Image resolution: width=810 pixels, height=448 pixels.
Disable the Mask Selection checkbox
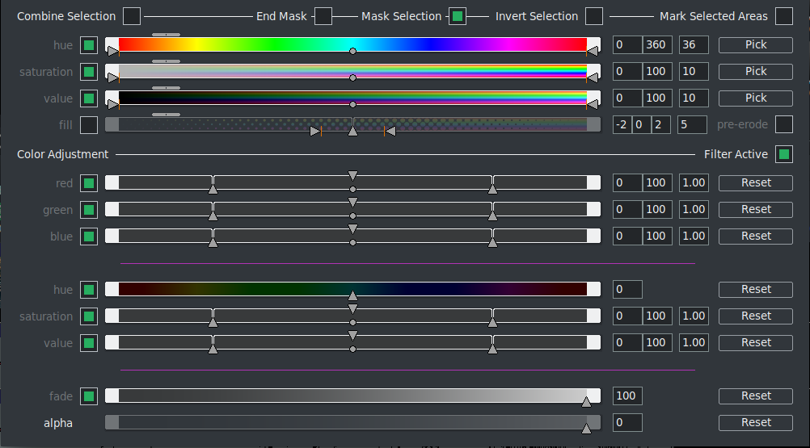tap(458, 16)
